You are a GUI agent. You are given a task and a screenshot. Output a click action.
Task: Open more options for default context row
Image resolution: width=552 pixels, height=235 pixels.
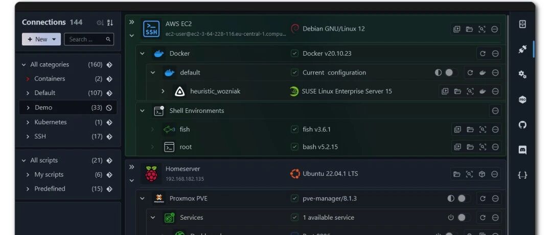(x=495, y=73)
